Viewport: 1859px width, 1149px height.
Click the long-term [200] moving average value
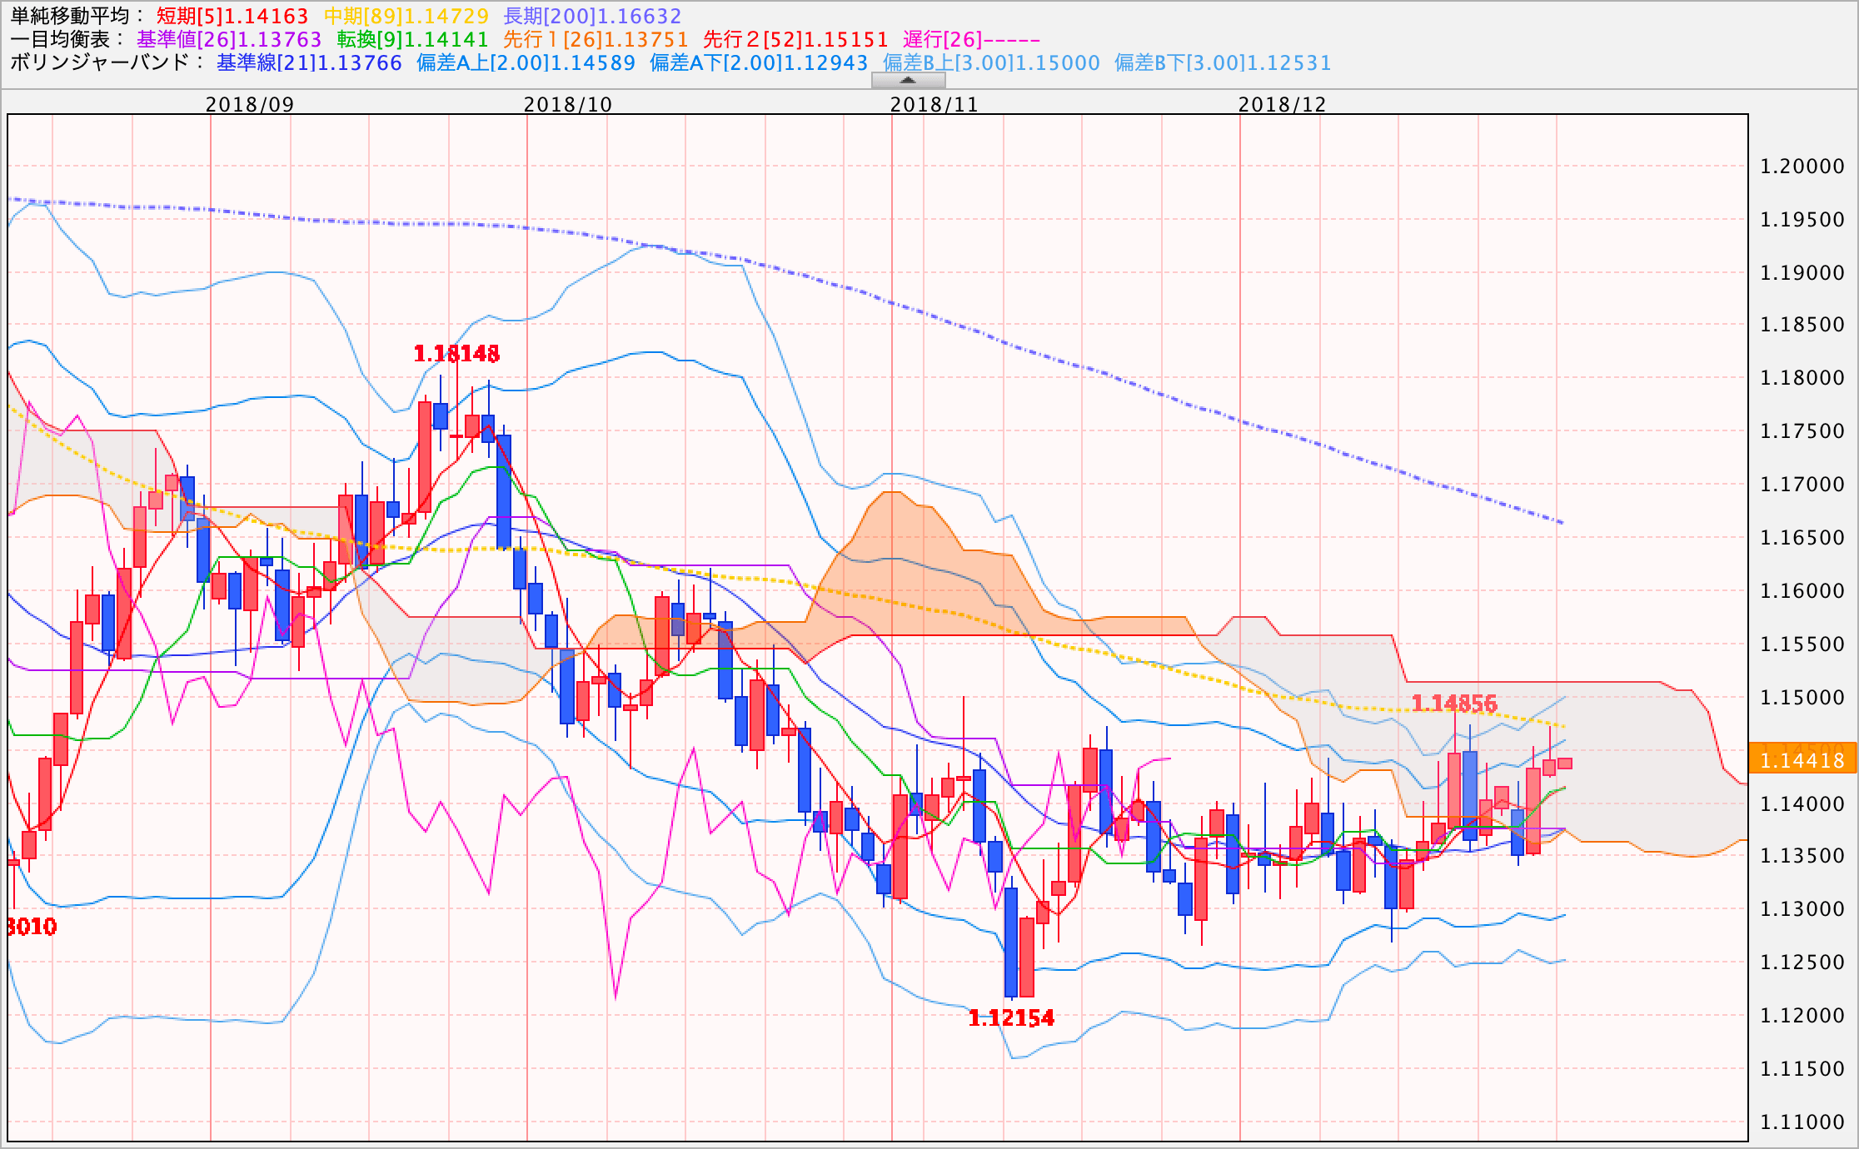click(593, 16)
